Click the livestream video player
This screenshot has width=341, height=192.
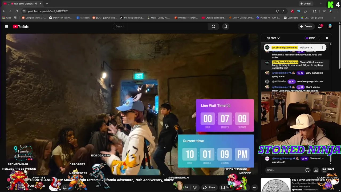point(132,104)
